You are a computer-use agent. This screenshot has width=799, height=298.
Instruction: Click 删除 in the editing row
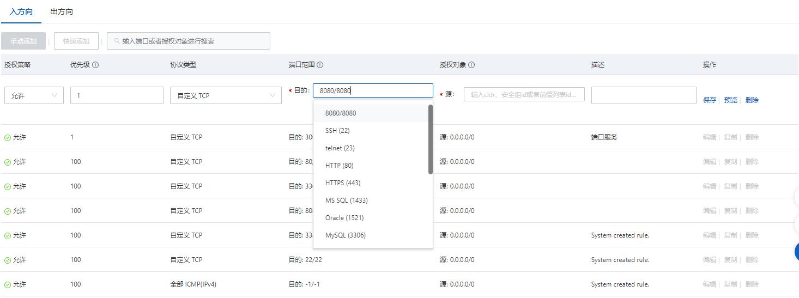pos(752,100)
